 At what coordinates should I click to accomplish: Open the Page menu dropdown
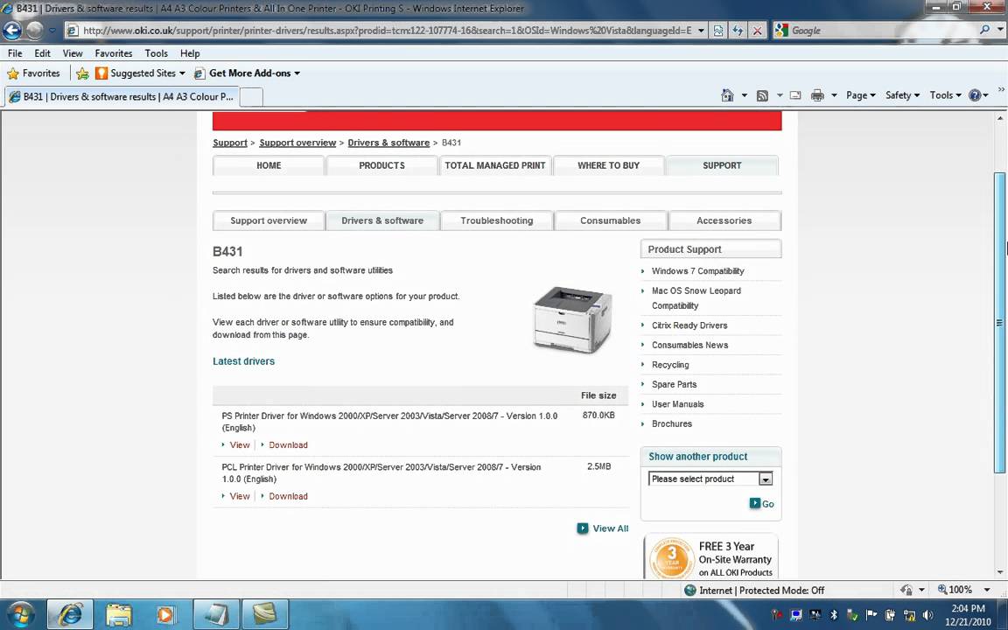pos(861,95)
